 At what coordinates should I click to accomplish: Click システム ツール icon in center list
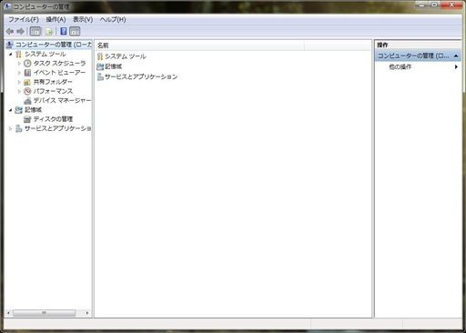coord(100,56)
